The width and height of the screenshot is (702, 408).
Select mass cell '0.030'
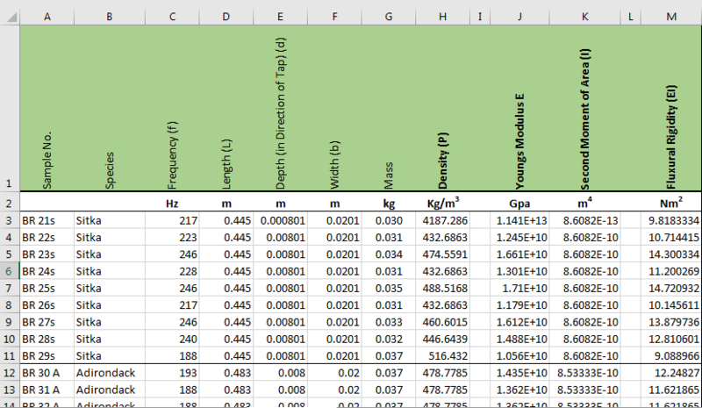click(x=389, y=221)
